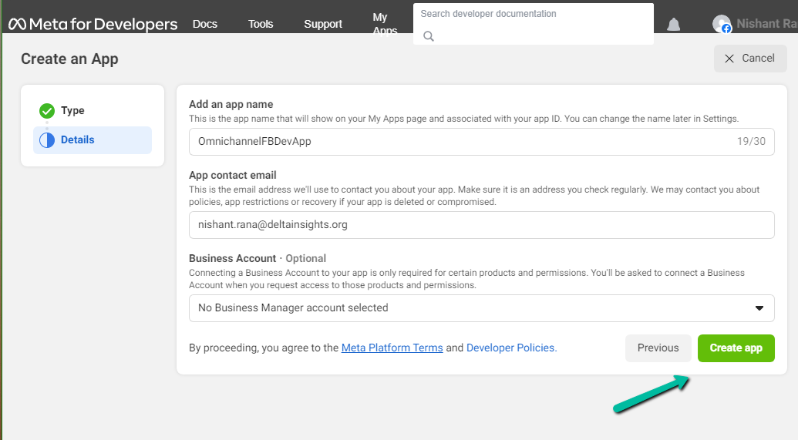Screen dimensions: 798x440
Task: Select the Type step in sidebar
Action: point(73,111)
